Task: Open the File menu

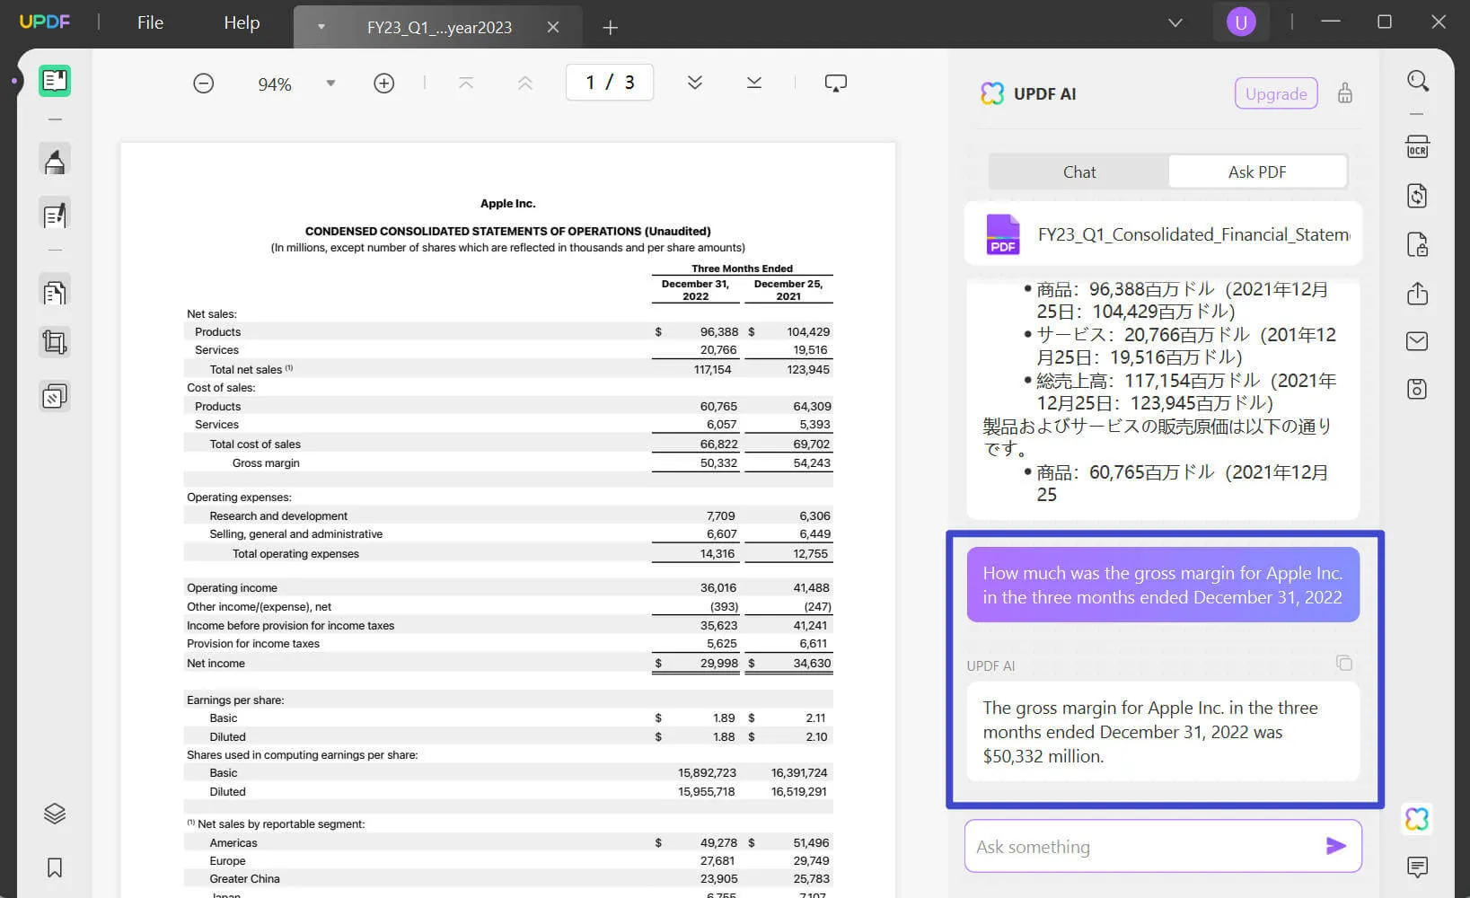Action: pyautogui.click(x=150, y=22)
